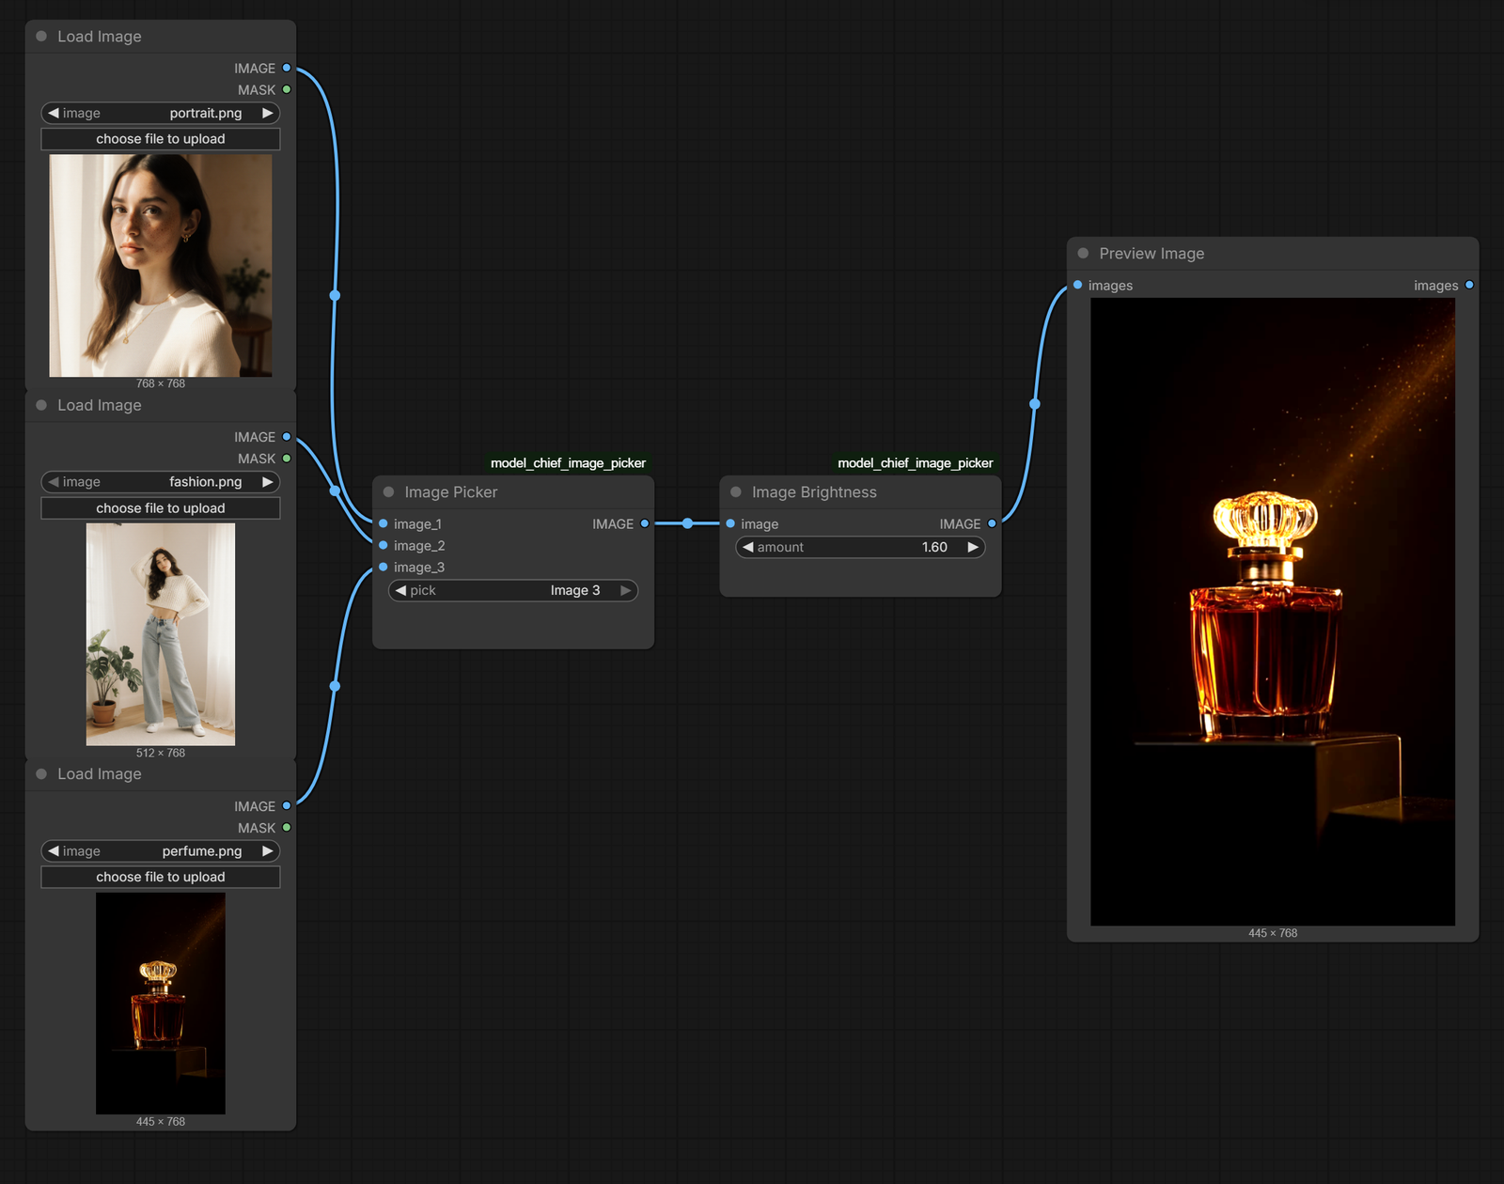
Task: Click the IMAGE output port of the fashion Load Image node
Action: [x=287, y=437]
